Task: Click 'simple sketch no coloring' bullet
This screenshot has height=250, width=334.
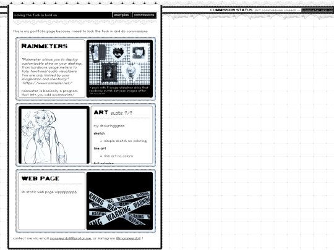Action: (x=126, y=141)
